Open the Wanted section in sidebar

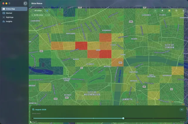[14, 13]
